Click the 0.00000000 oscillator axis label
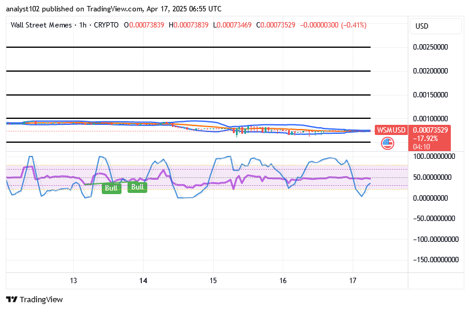Image resolution: width=470 pixels, height=310 pixels. 430,198
